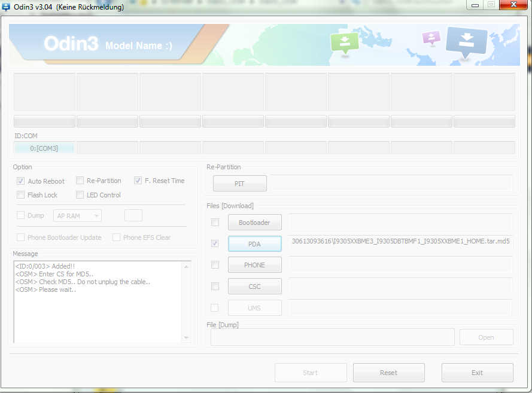Screen dimensions: 532x393
Task: Open the AP RAM dropdown
Action: click(77, 216)
